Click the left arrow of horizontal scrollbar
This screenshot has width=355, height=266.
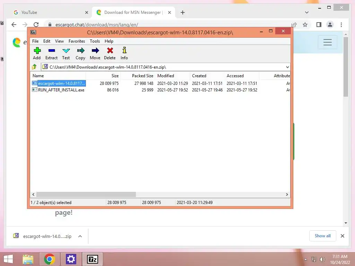click(34, 195)
